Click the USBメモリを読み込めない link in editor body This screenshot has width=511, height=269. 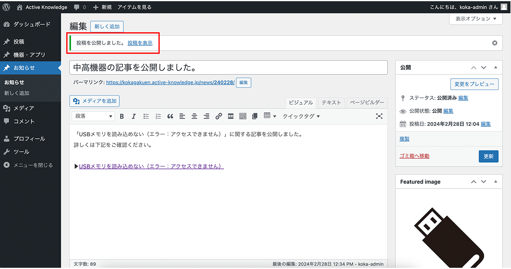click(151, 167)
